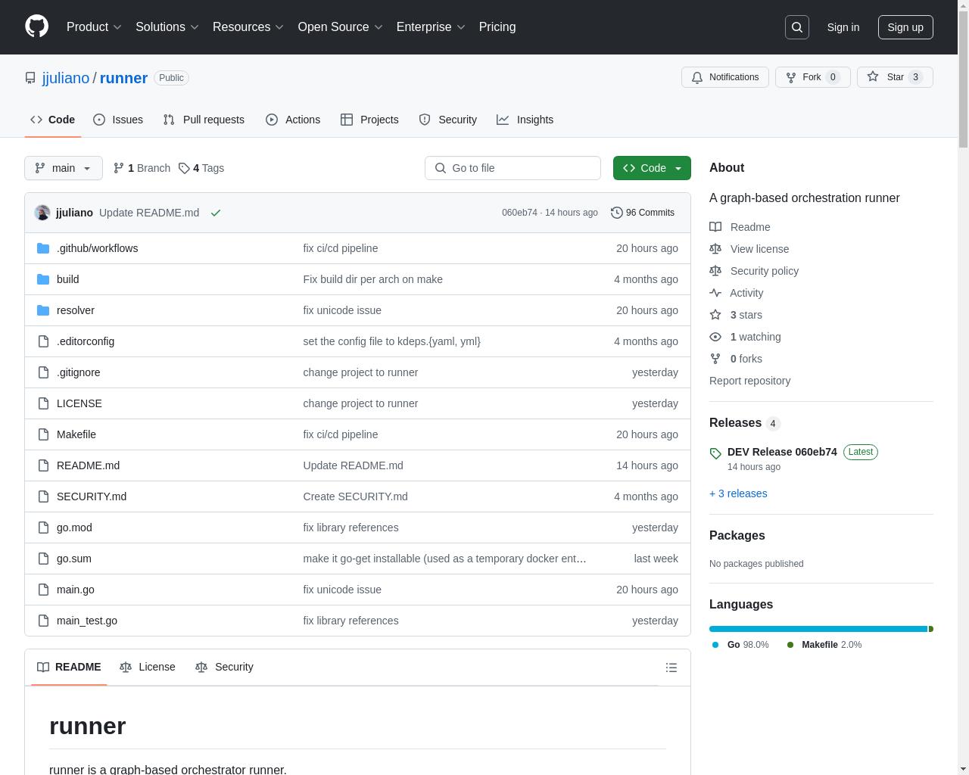969x775 pixels.
Task: Click the file icon beside README.md
Action: click(x=43, y=465)
